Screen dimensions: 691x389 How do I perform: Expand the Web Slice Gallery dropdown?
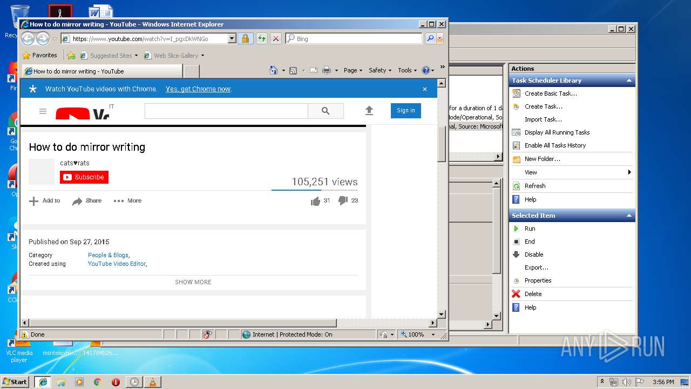[202, 55]
